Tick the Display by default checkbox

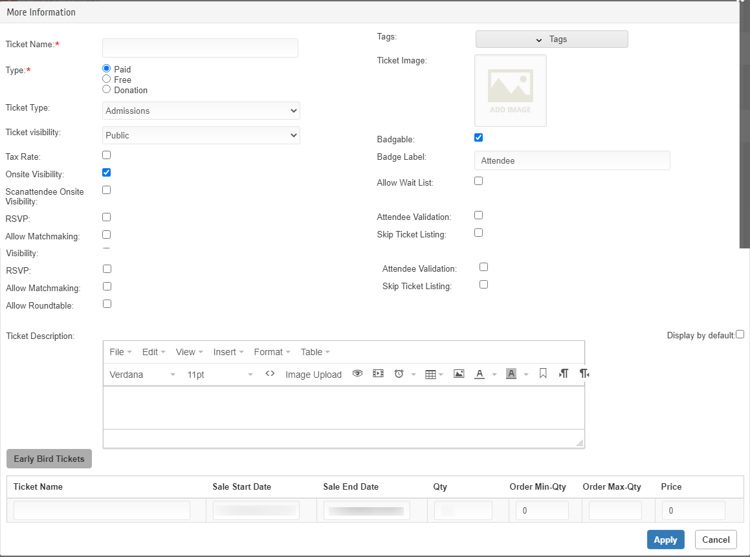point(740,334)
